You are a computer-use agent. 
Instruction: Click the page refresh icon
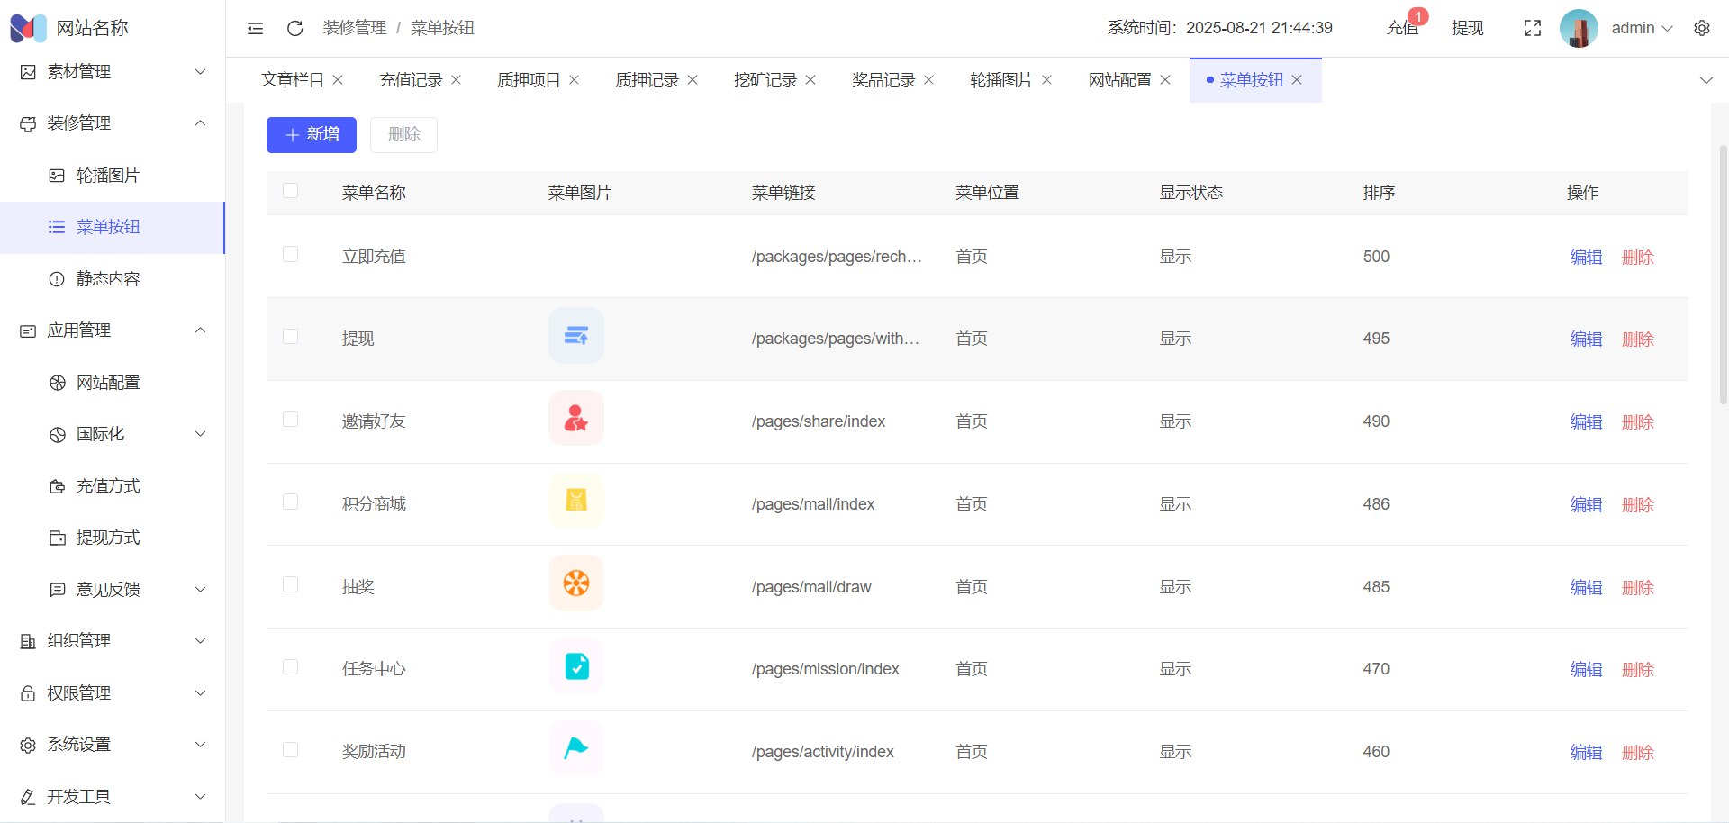coord(294,28)
